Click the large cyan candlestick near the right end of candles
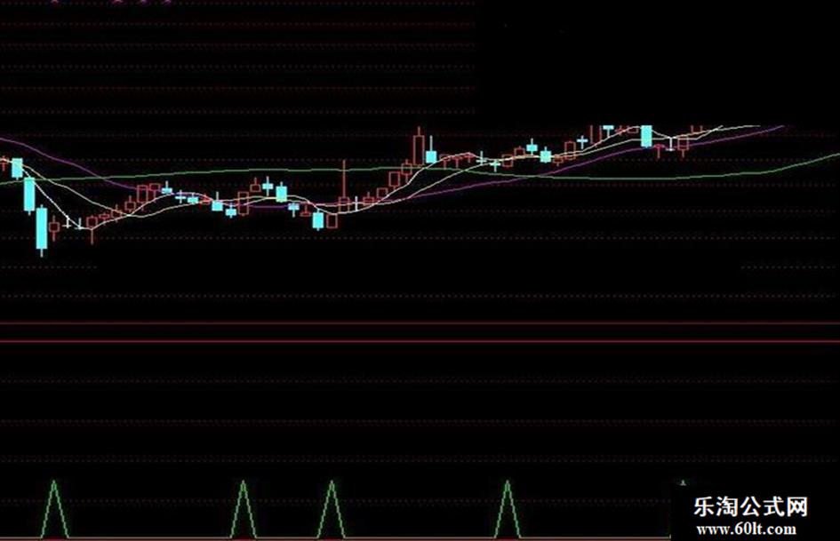The width and height of the screenshot is (840, 541). 646,136
